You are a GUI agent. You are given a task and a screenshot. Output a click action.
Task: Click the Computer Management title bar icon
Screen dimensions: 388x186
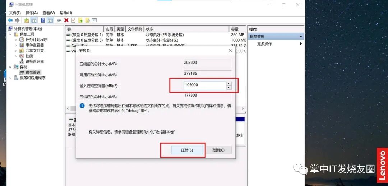(x=11, y=5)
